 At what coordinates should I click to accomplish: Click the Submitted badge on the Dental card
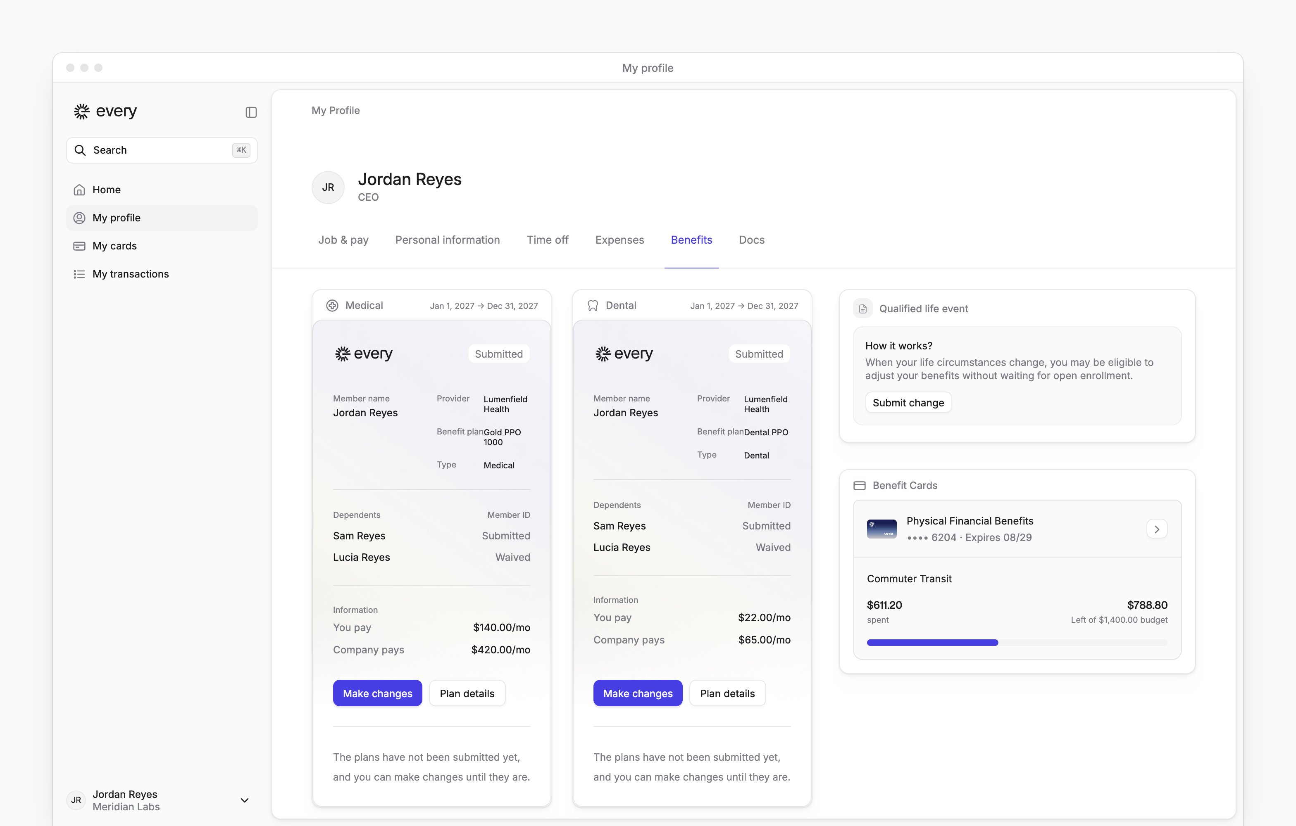759,354
